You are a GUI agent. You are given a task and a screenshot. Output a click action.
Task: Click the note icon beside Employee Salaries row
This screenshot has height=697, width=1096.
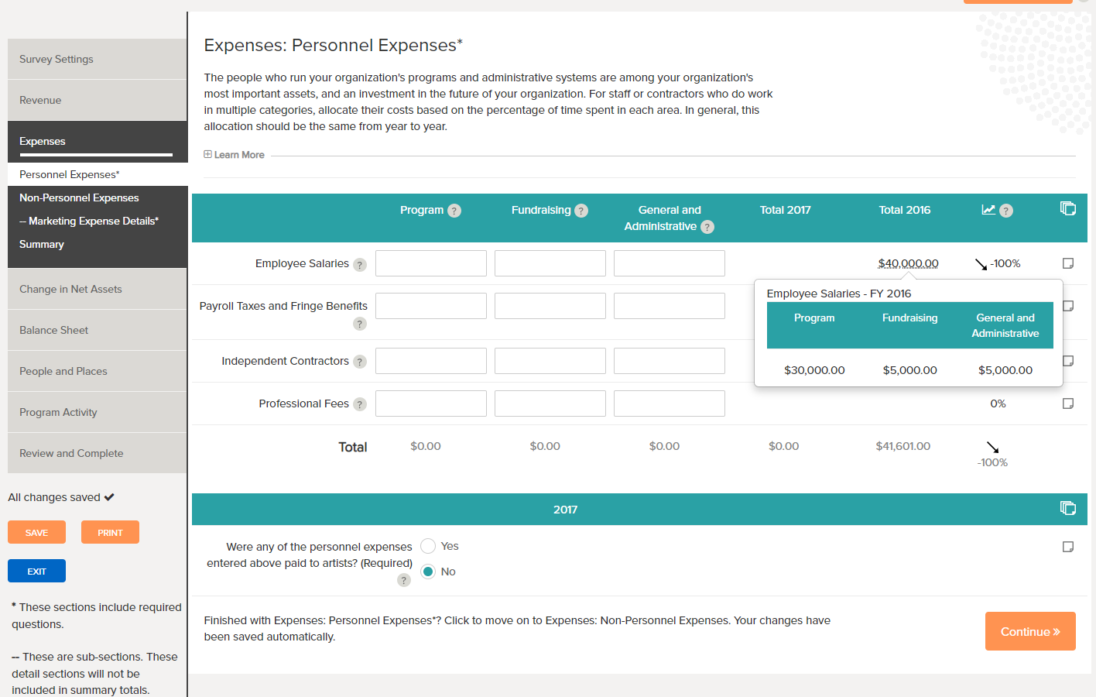click(x=1068, y=263)
